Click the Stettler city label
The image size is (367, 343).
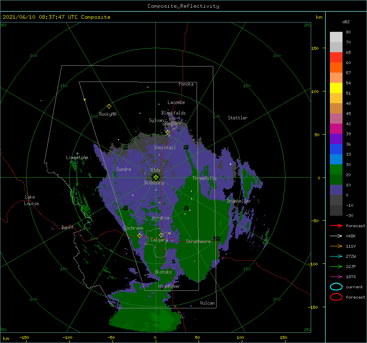coord(238,118)
